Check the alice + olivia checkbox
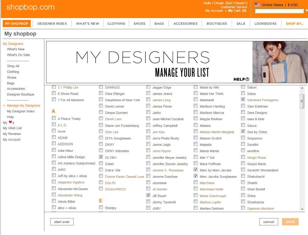Viewport: 308px width, 235px height. point(54,207)
